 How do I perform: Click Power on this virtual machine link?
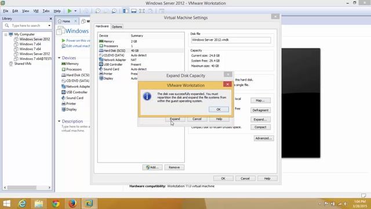[x=78, y=41]
